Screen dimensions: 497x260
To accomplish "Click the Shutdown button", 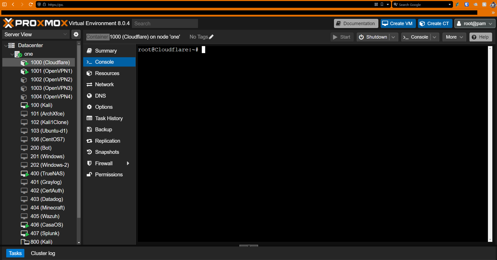I will point(373,37).
